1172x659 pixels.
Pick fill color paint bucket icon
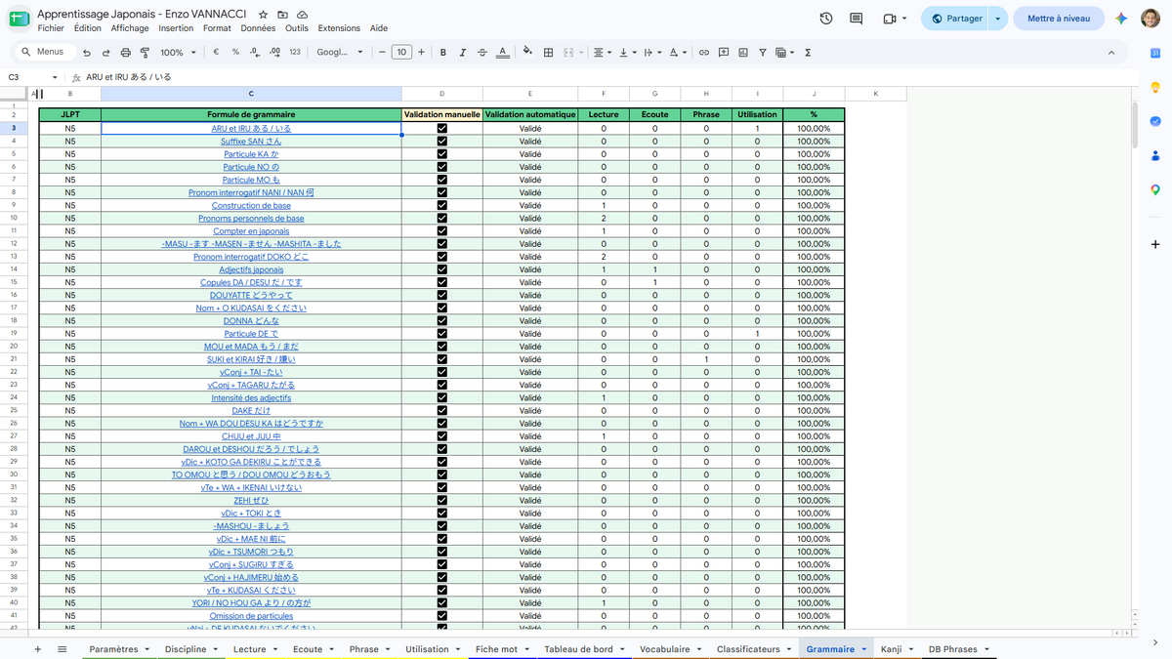(527, 53)
